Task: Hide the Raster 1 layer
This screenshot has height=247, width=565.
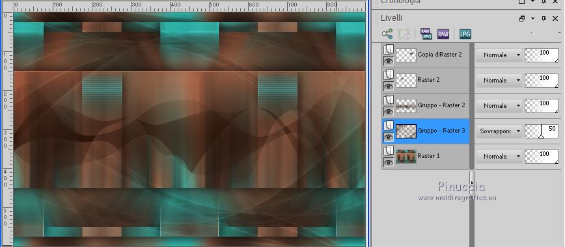Action: point(389,162)
